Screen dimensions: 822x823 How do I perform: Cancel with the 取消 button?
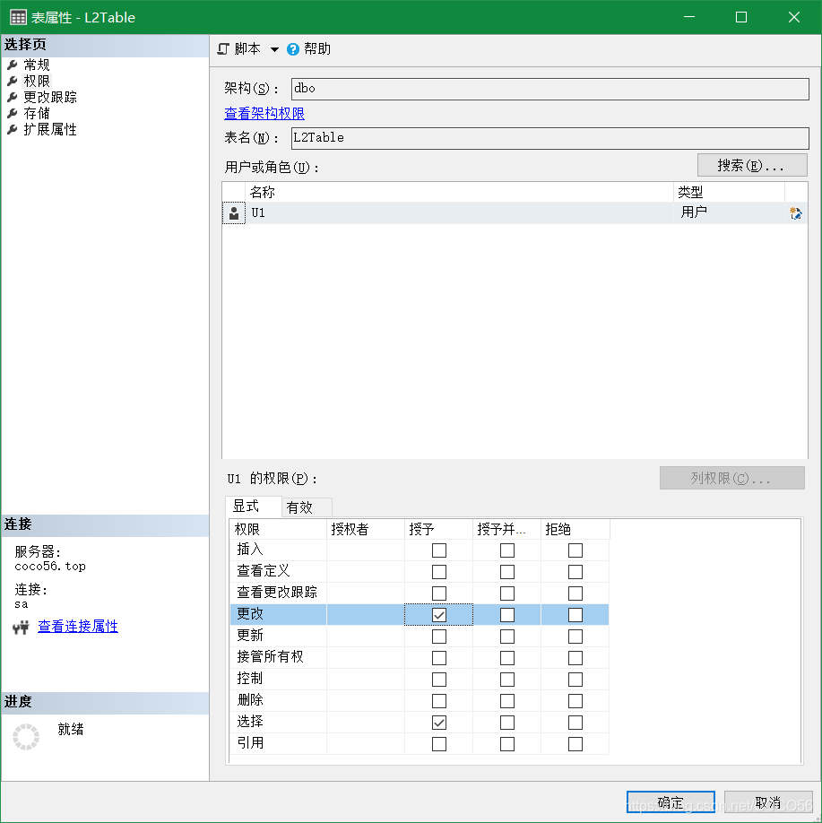click(x=768, y=802)
